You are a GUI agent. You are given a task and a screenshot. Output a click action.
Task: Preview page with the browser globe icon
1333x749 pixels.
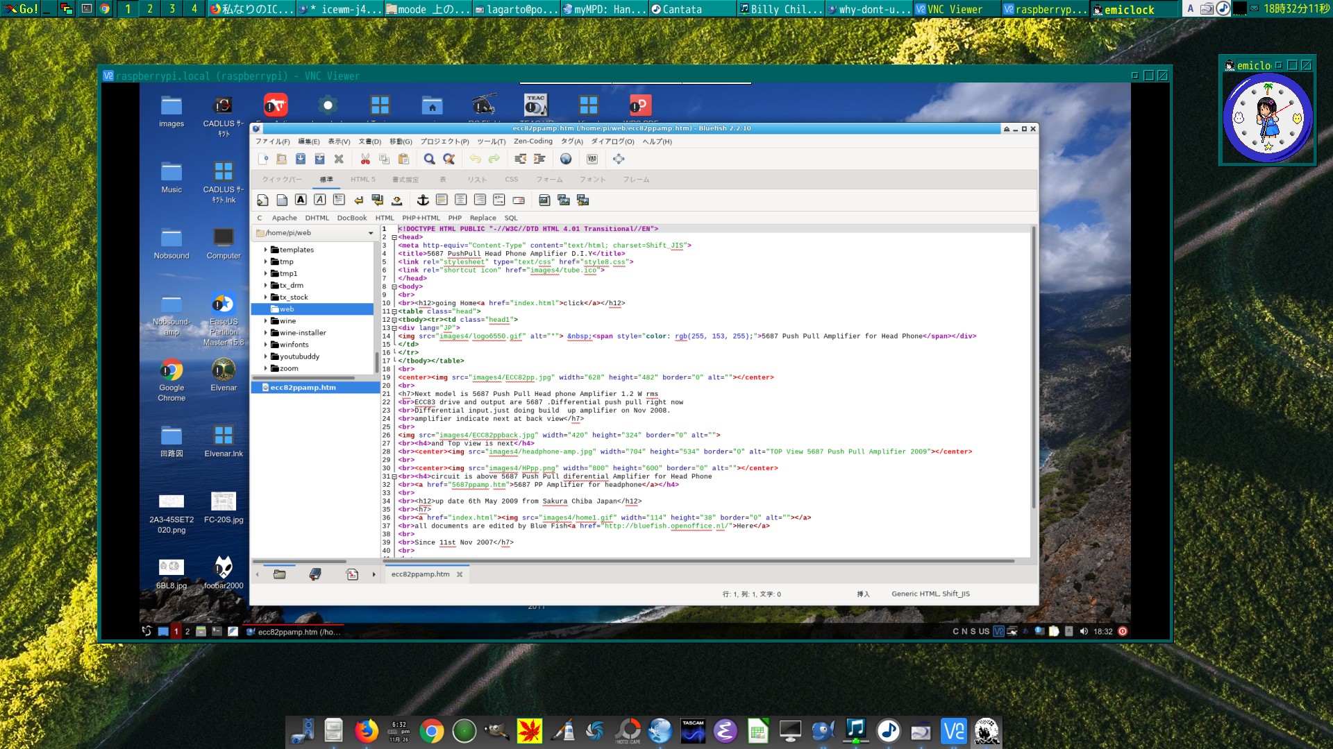567,158
